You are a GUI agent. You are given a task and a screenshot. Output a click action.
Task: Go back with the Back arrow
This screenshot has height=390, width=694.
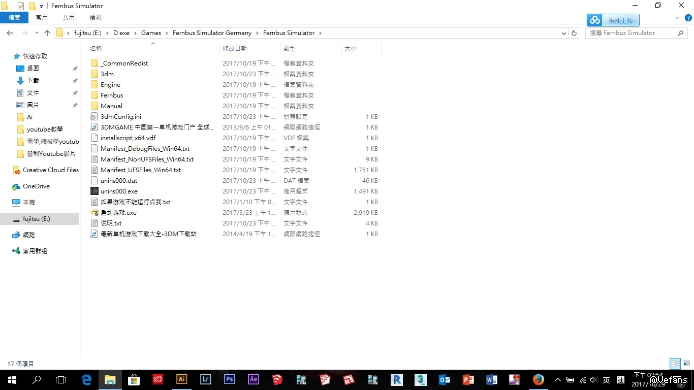pos(10,33)
